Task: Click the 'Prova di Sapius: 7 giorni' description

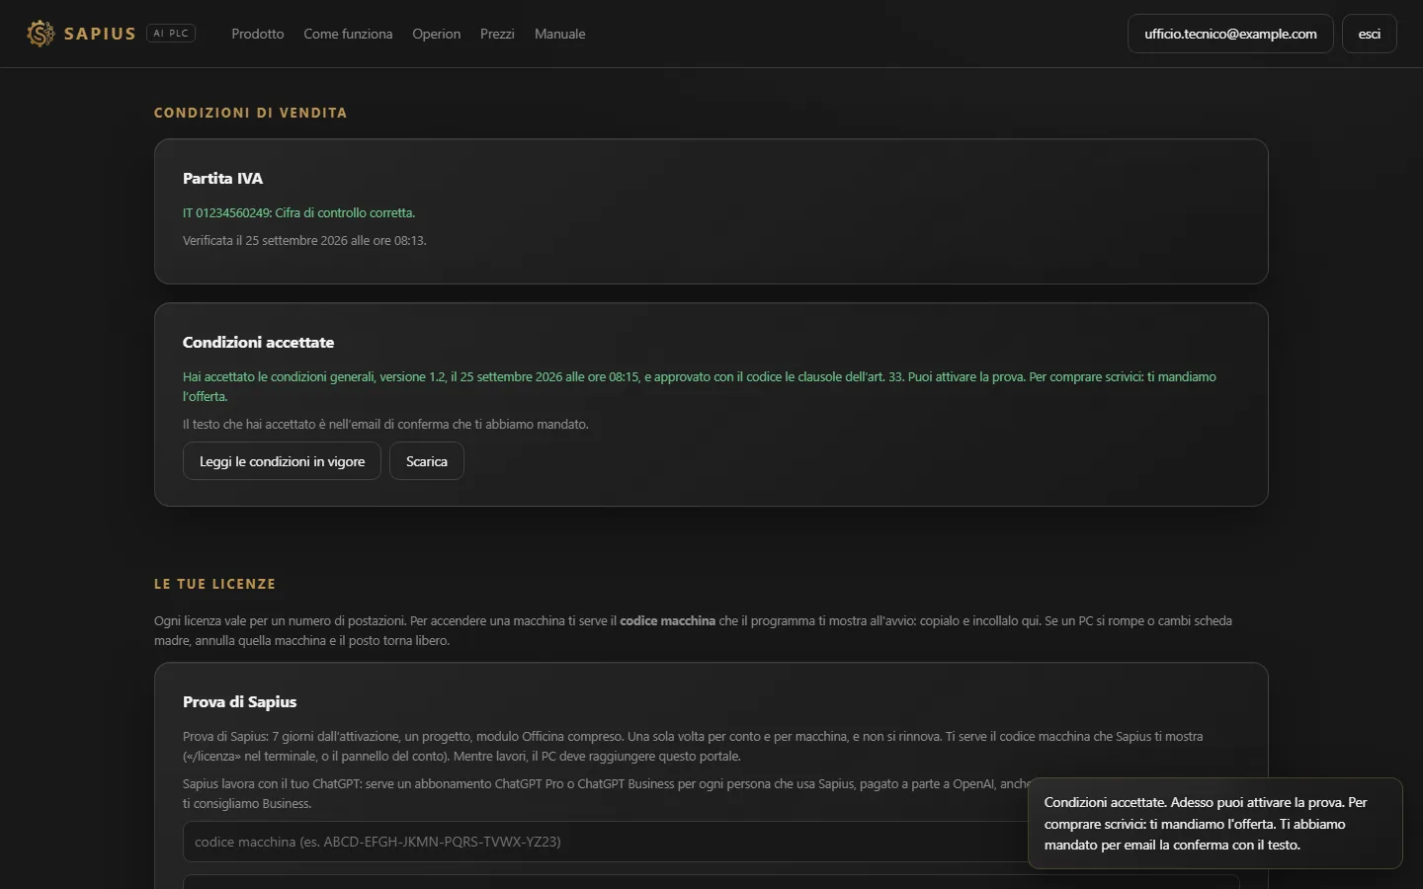Action: [693, 746]
